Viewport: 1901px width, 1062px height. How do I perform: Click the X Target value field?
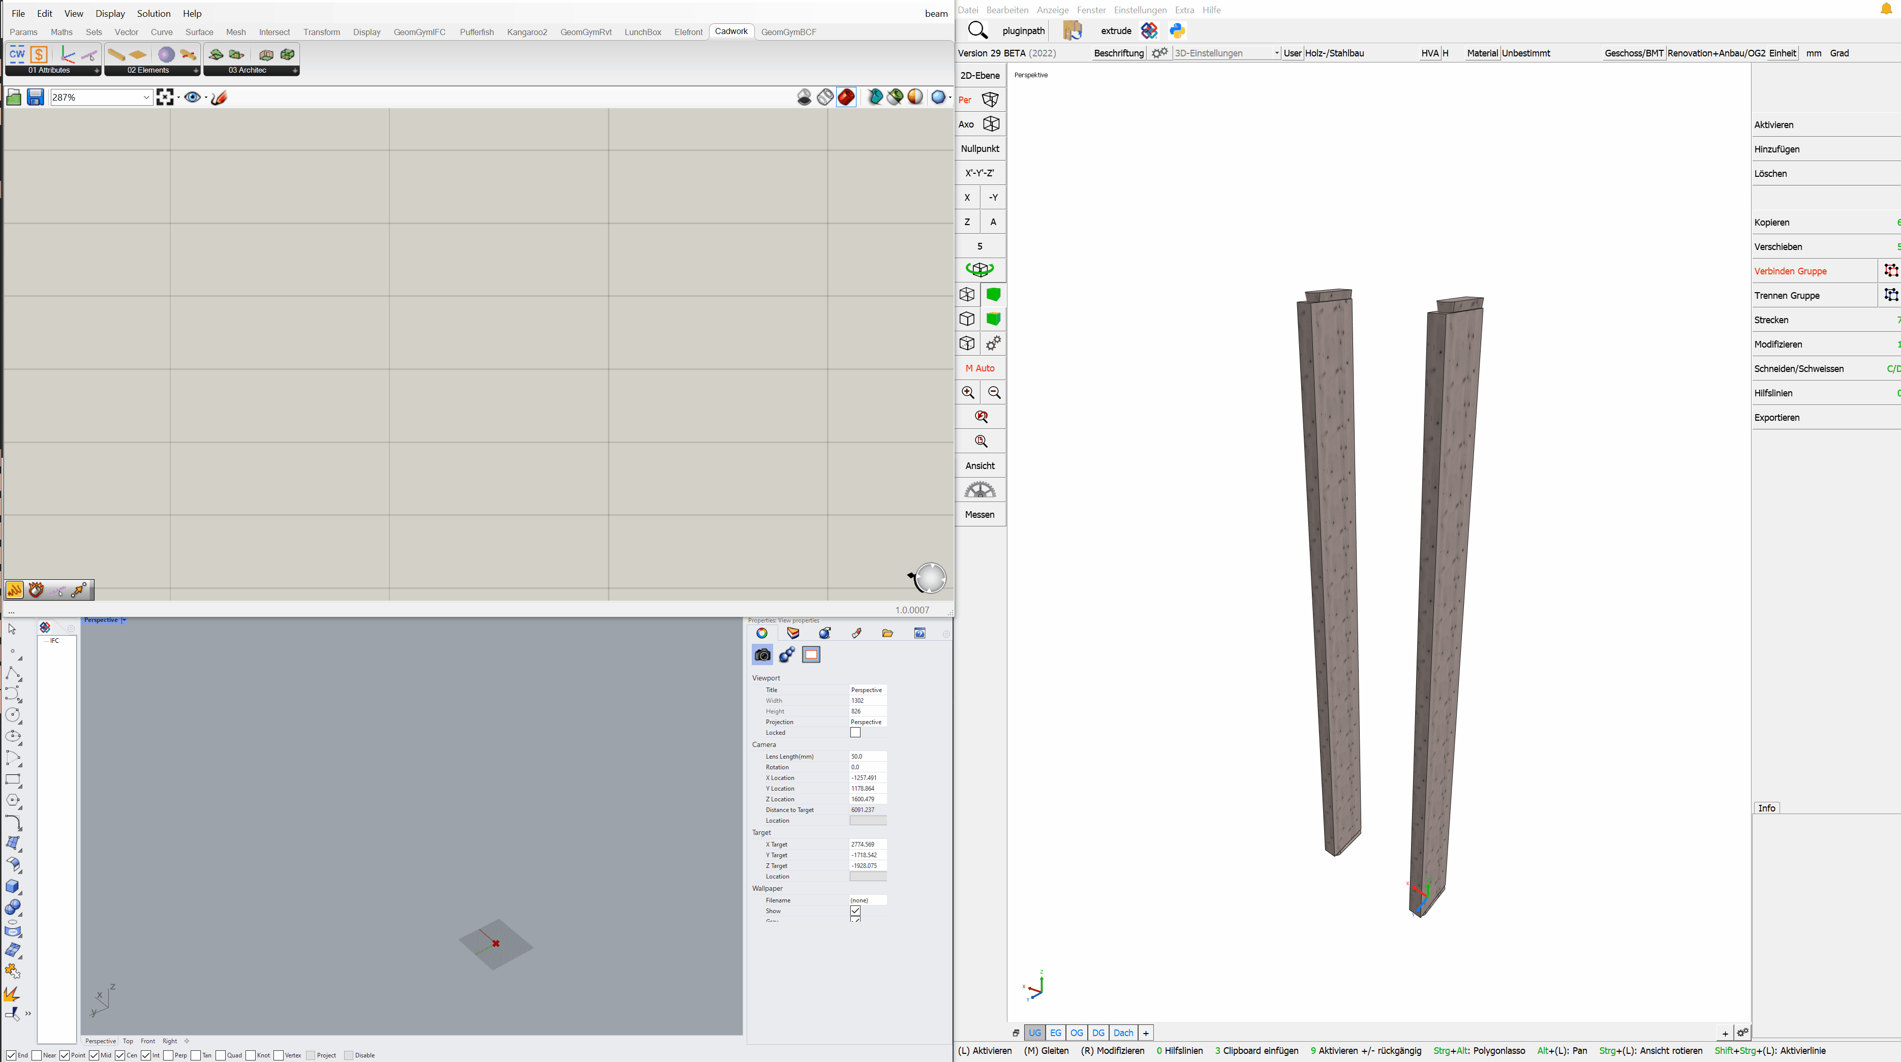pyautogui.click(x=867, y=845)
